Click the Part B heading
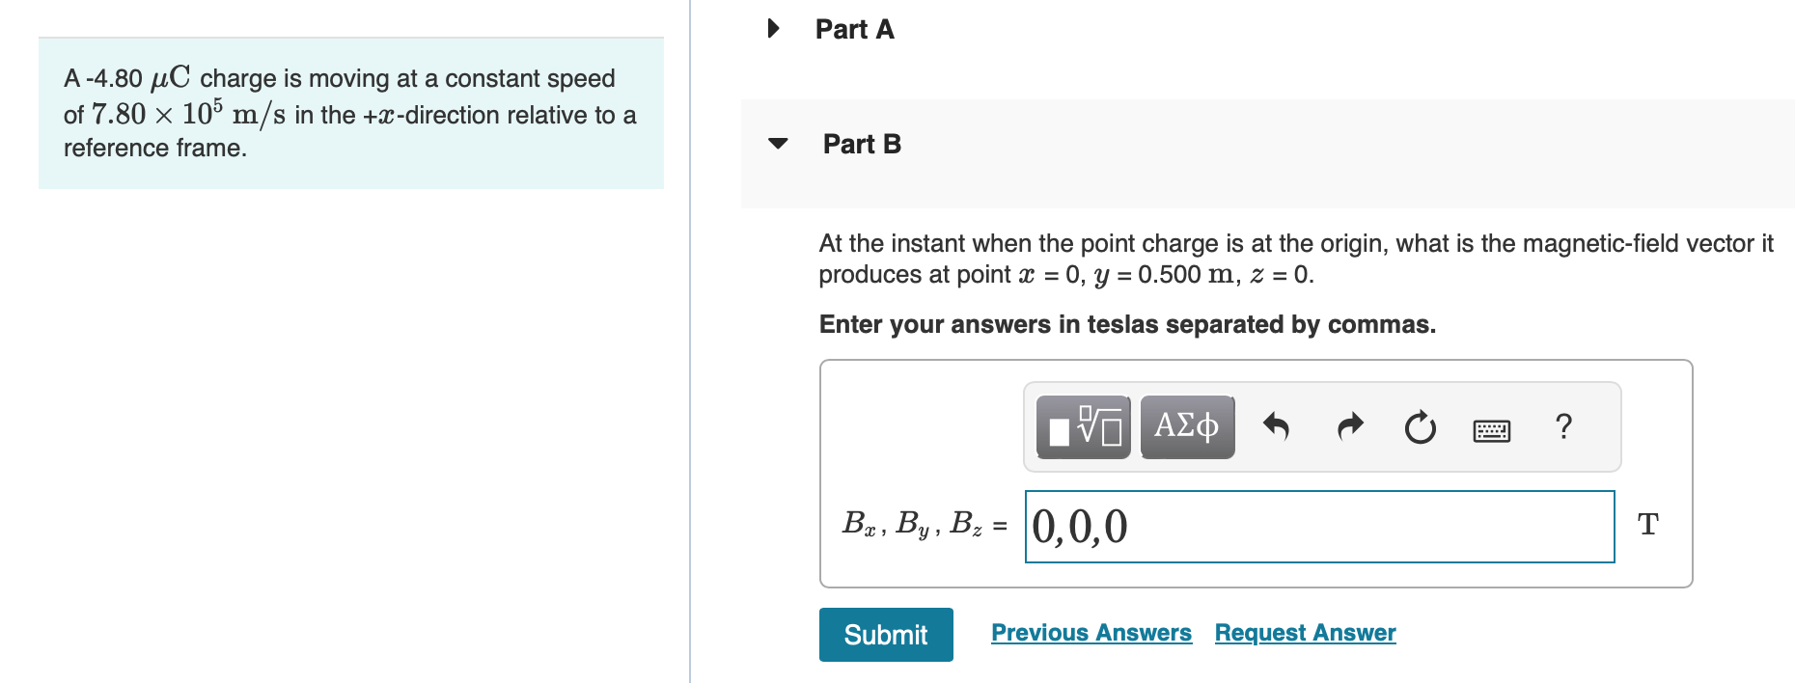This screenshot has height=683, width=1795. [861, 143]
